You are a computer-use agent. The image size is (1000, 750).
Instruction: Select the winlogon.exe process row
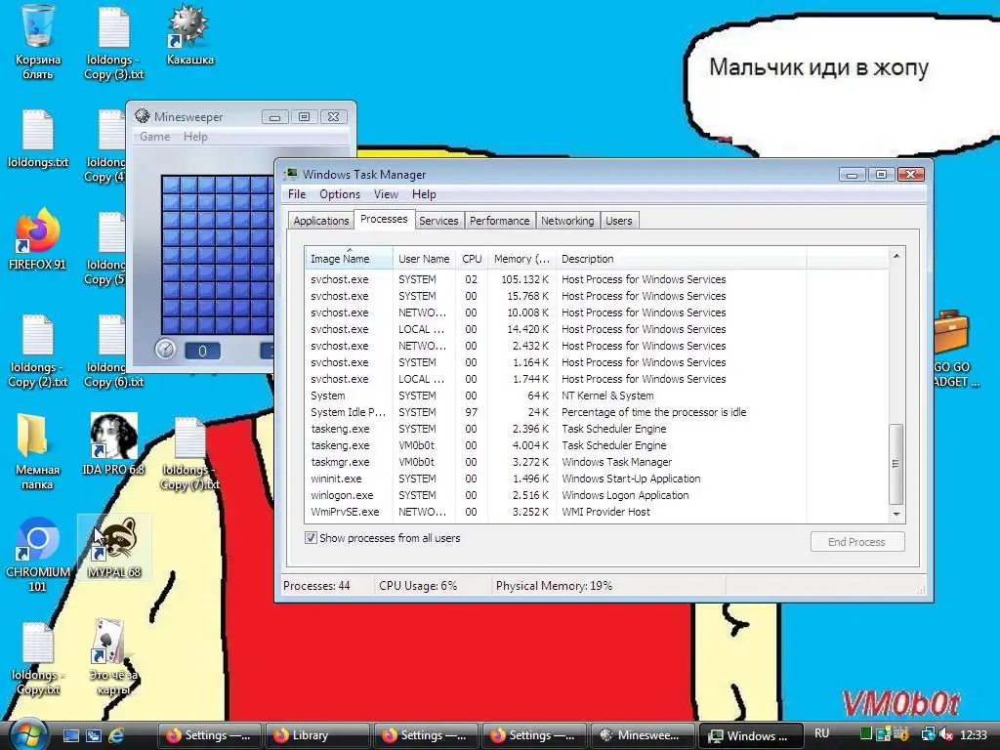pos(596,495)
